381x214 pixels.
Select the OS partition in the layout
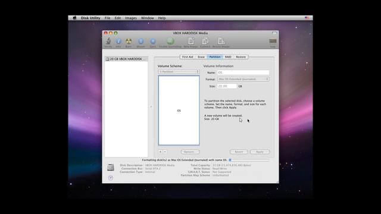coord(179,111)
